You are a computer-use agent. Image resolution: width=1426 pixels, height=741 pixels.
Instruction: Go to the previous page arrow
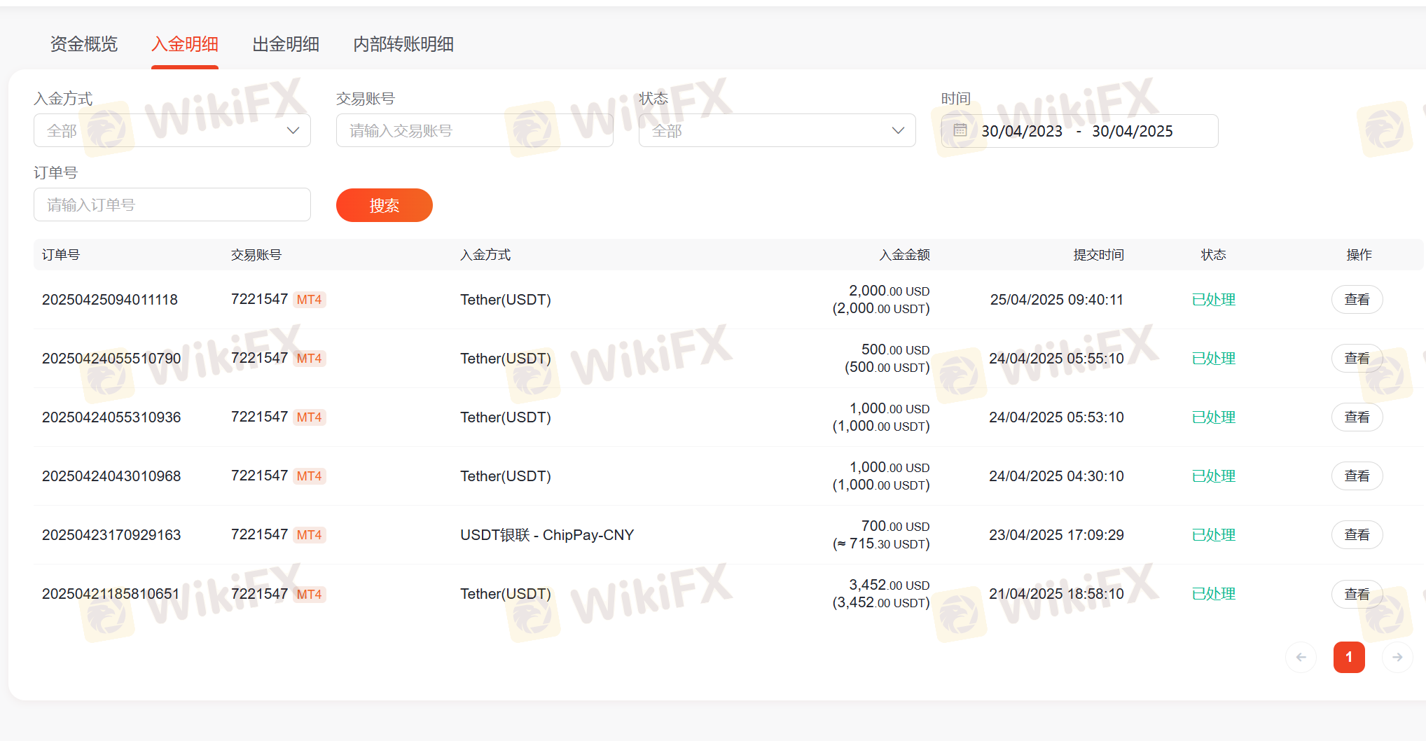pos(1301,657)
